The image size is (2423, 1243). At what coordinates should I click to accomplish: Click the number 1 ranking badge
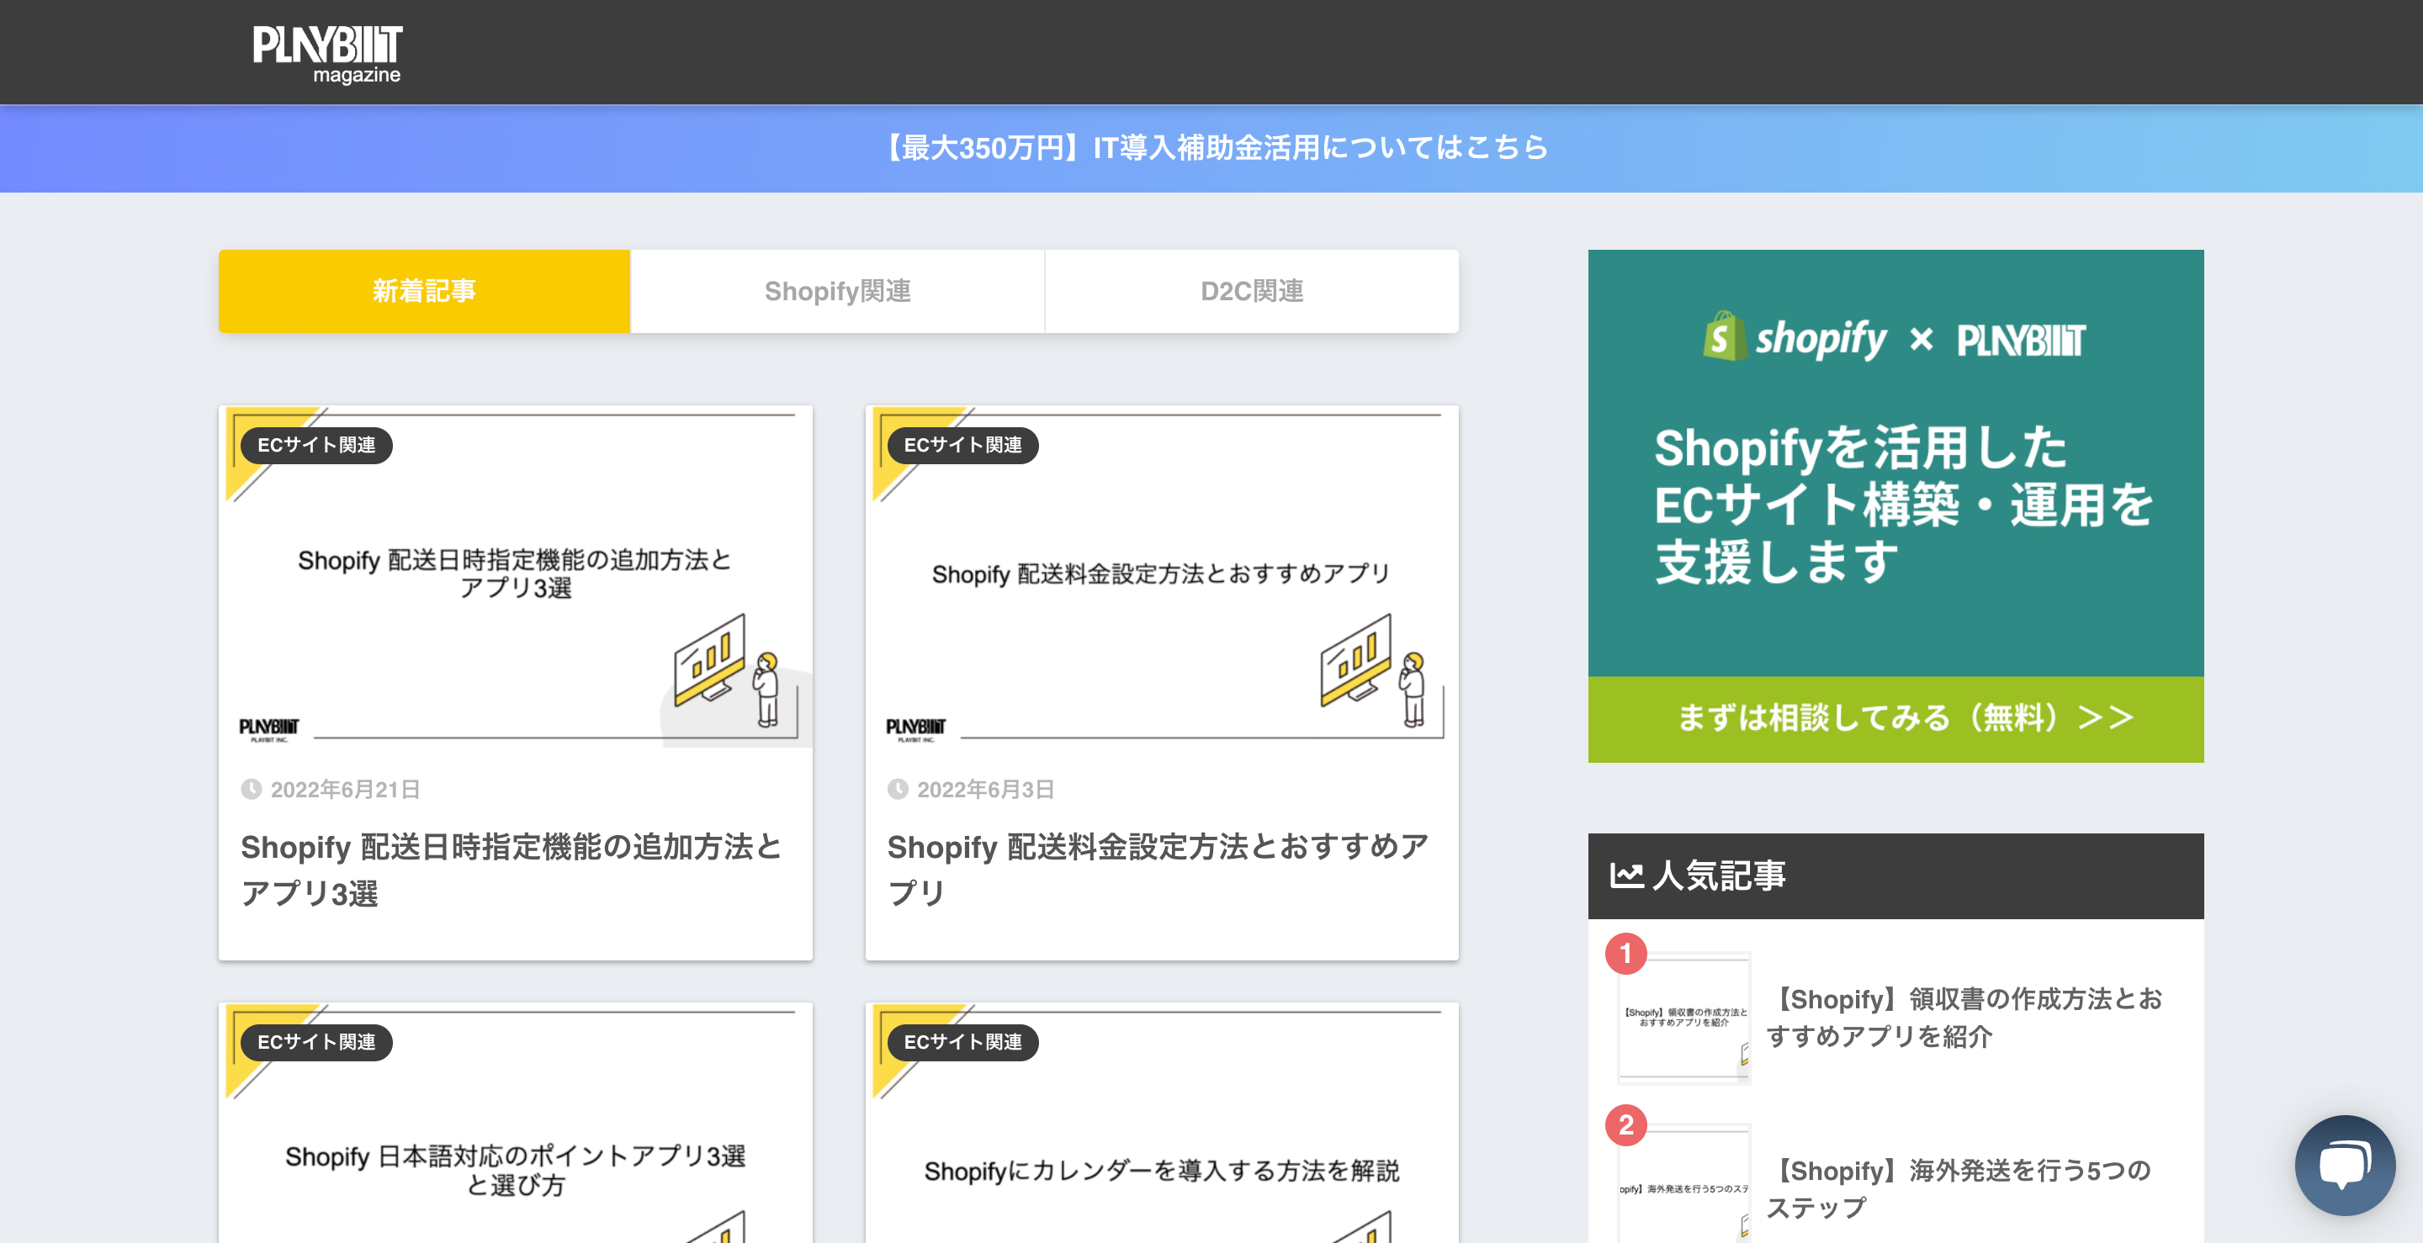click(1625, 954)
